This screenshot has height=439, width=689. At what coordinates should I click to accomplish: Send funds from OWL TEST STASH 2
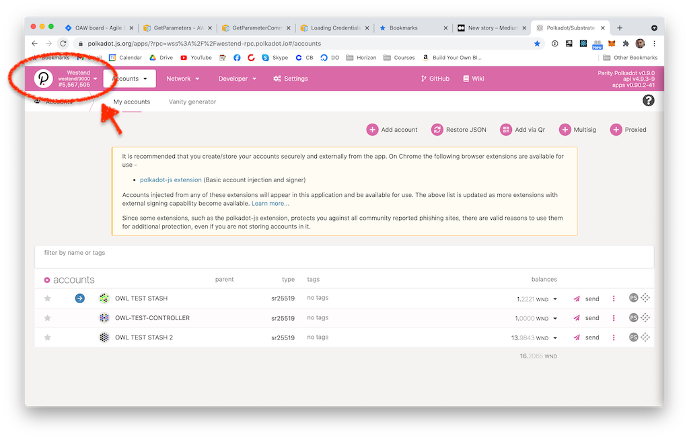coord(586,337)
